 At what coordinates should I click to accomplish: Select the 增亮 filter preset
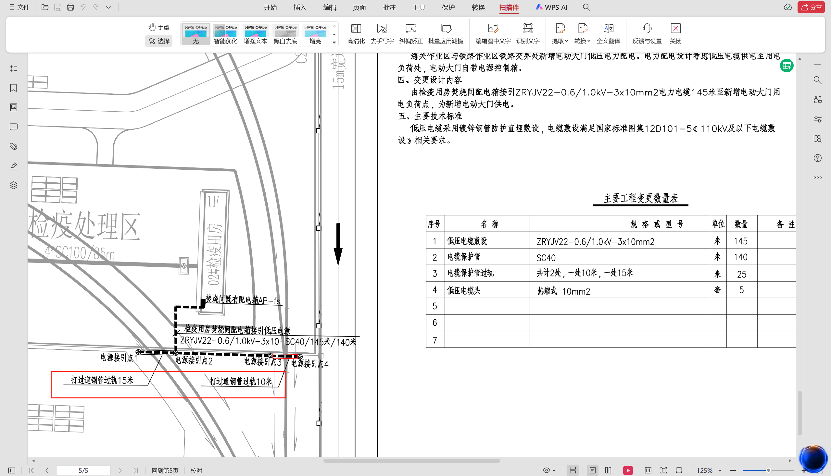coord(315,34)
